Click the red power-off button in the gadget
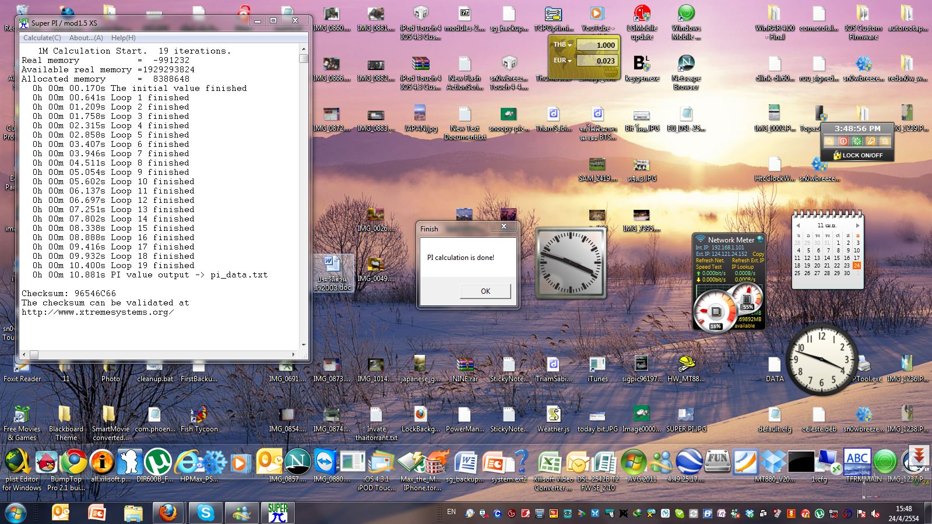932x524 pixels. (x=843, y=141)
